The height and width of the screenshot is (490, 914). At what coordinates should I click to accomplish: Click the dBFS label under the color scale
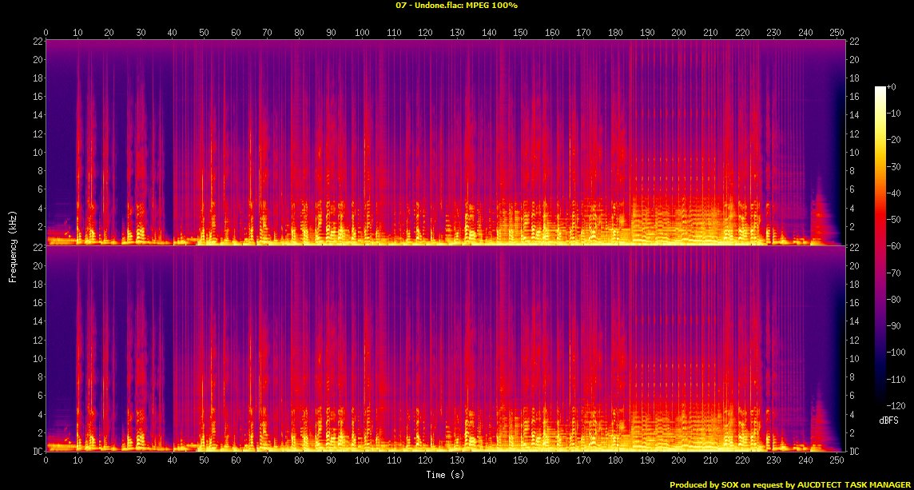click(x=886, y=420)
